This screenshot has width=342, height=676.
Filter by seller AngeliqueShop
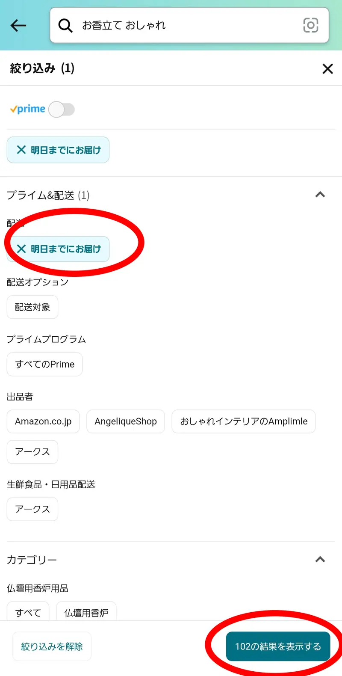(126, 421)
